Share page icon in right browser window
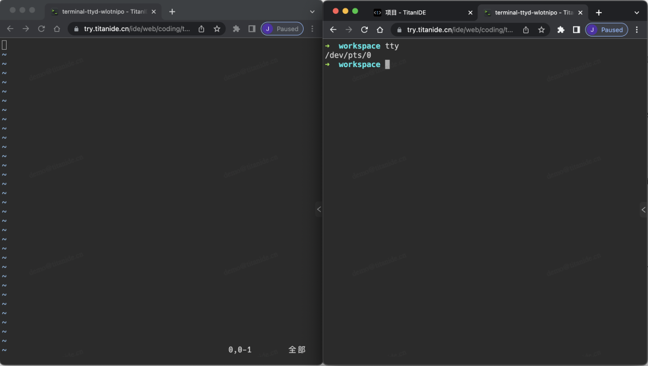 (x=526, y=30)
